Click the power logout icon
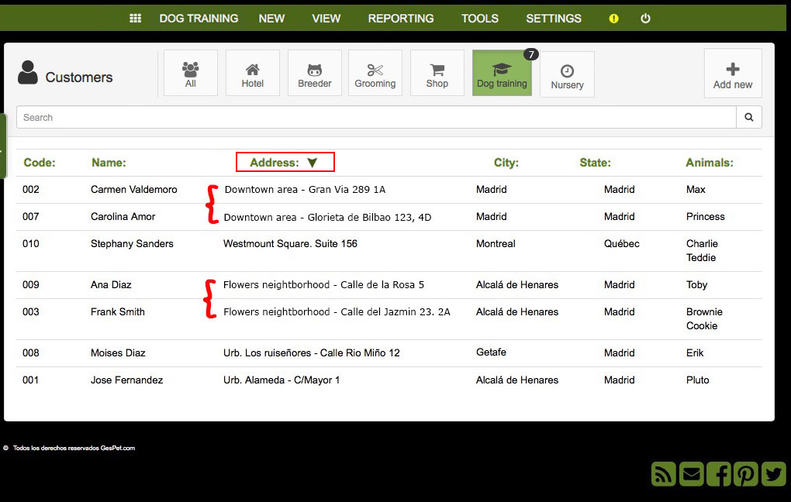This screenshot has height=502, width=791. pos(645,18)
